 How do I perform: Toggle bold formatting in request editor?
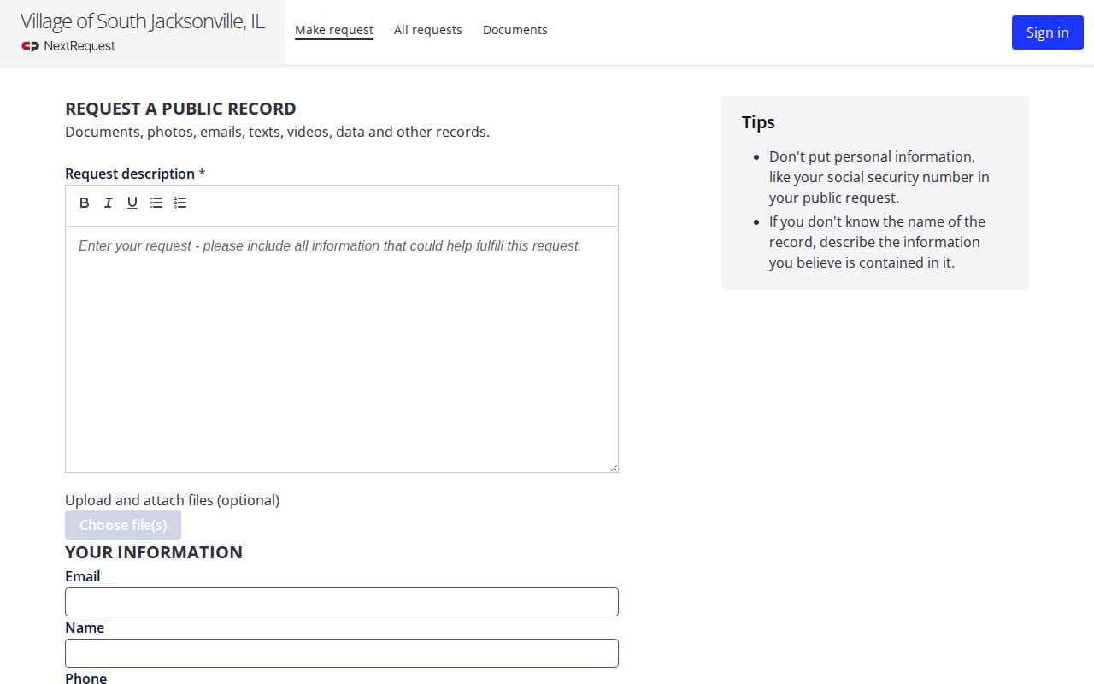pyautogui.click(x=85, y=203)
